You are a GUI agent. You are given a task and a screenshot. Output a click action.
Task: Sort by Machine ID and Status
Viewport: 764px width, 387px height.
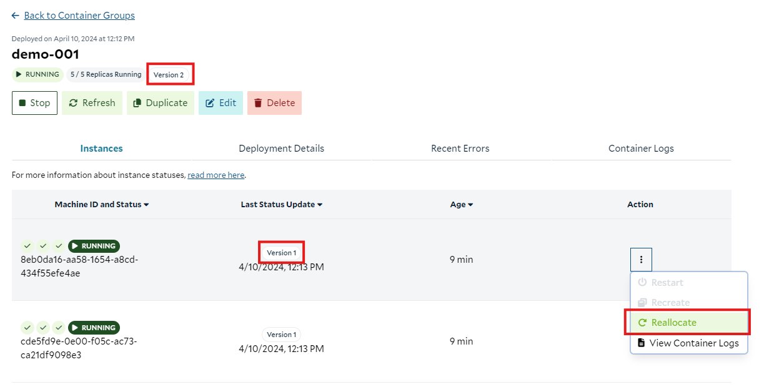pyautogui.click(x=102, y=205)
